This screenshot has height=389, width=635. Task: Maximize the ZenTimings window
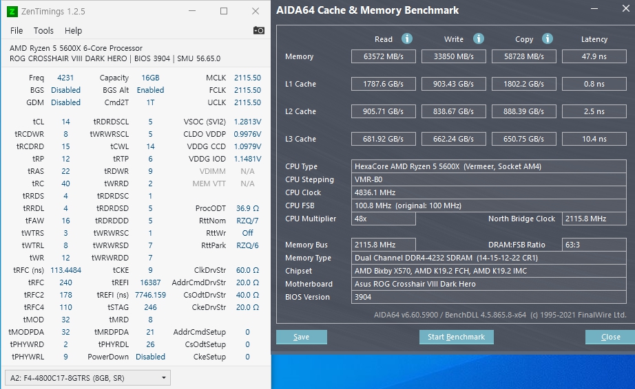pyautogui.click(x=224, y=11)
